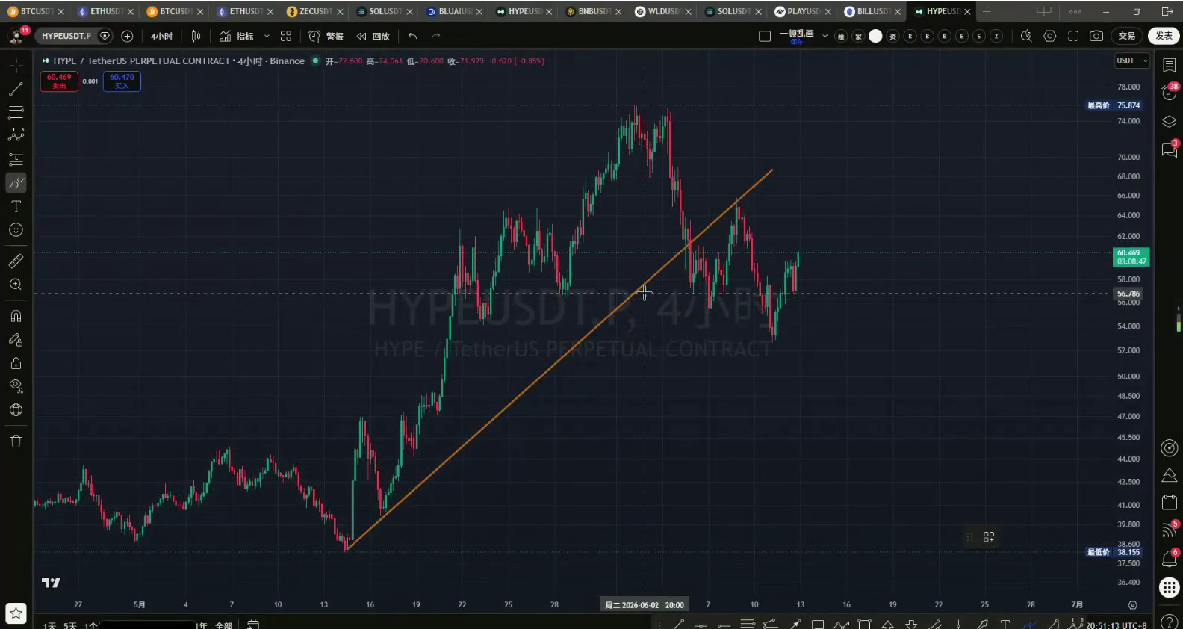The width and height of the screenshot is (1183, 629).
Task: Open the watchlist panel icon
Action: (1170, 66)
